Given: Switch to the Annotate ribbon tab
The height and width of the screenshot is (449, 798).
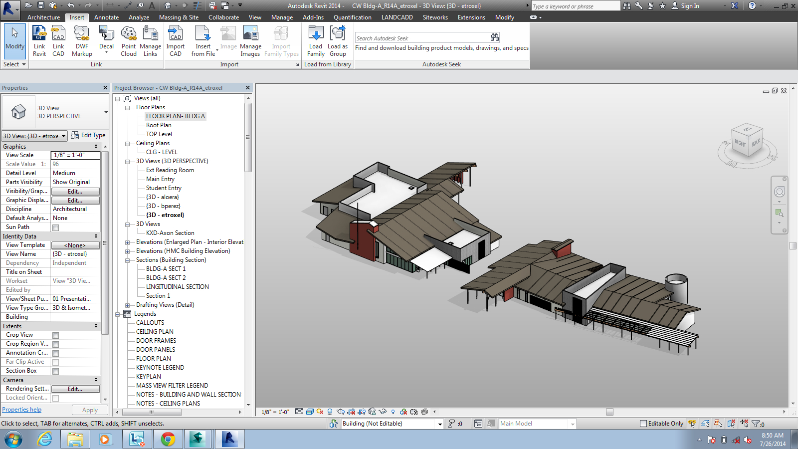Looking at the screenshot, I should pyautogui.click(x=106, y=16).
